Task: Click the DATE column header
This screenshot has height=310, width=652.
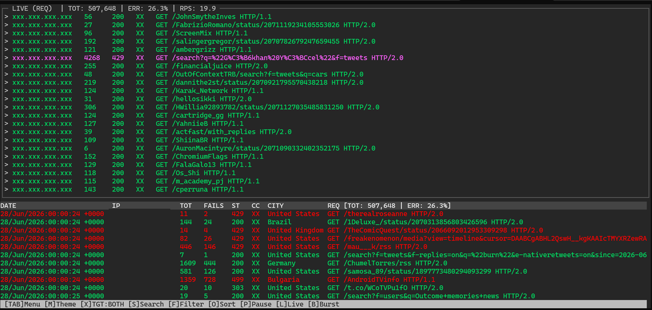Action: [x=8, y=206]
